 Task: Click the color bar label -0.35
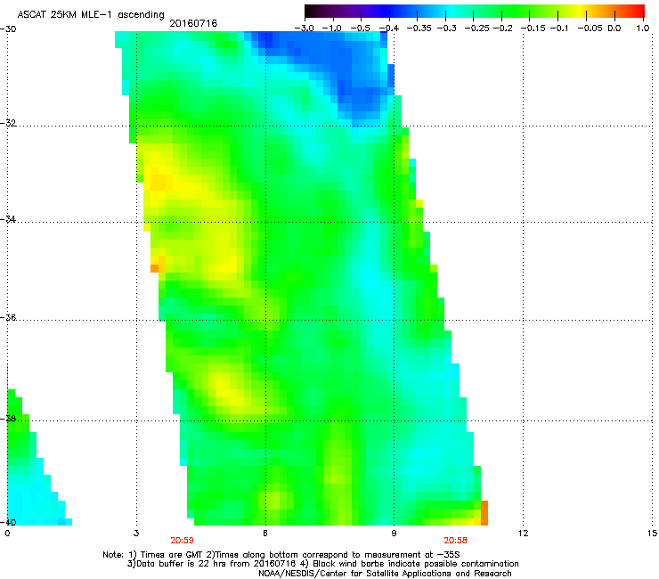pos(418,29)
